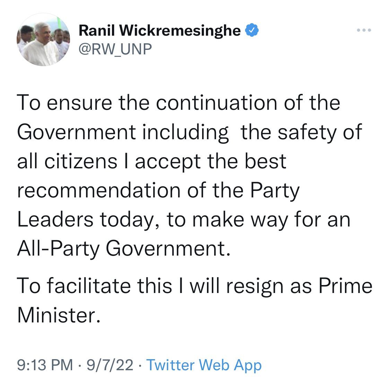Open the Twitter Web App source link
Image resolution: width=390 pixels, height=382 pixels.
(204, 365)
